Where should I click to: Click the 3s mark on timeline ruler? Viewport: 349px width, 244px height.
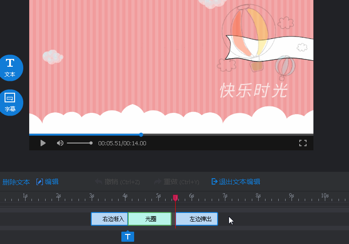[x=92, y=196]
